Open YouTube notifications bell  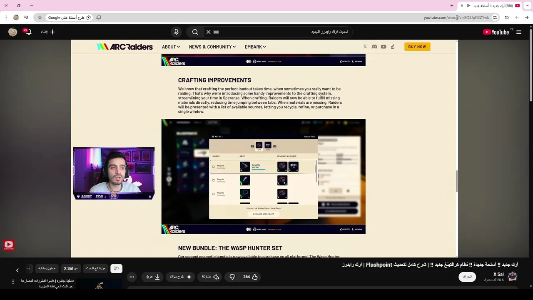28,32
